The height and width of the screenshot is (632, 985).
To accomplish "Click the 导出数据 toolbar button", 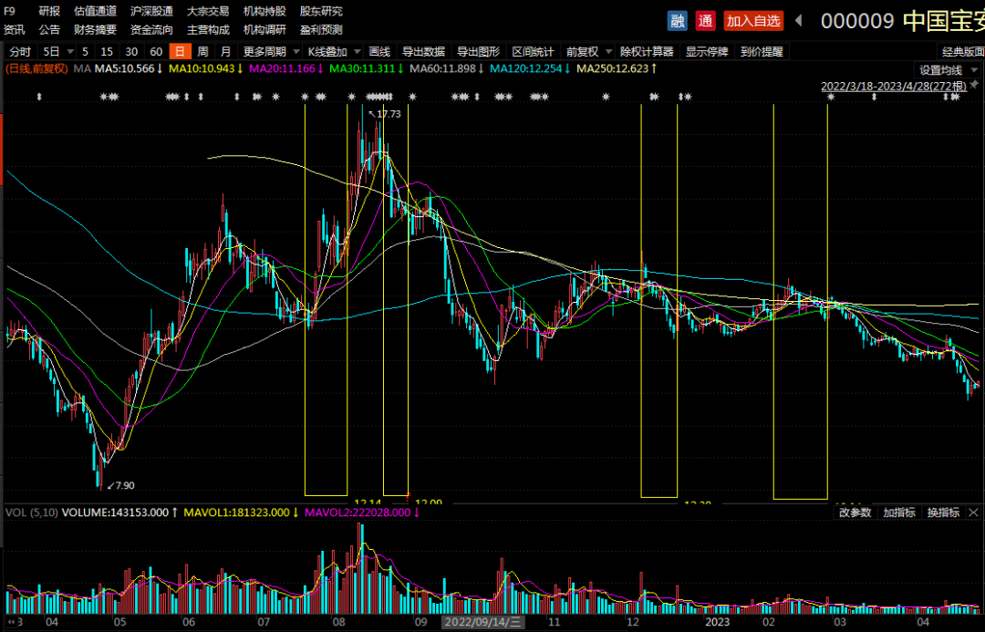I will pyautogui.click(x=423, y=52).
